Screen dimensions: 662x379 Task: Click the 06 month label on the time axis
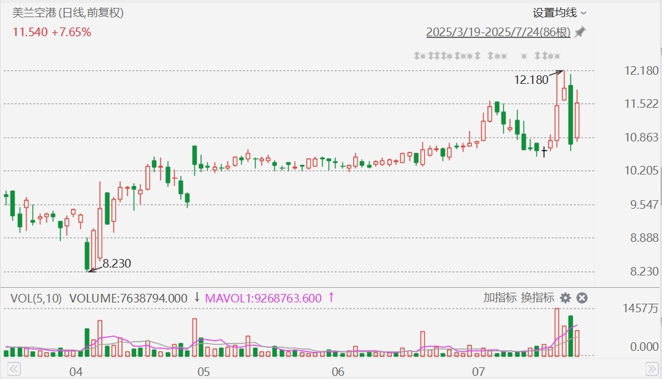pos(338,372)
